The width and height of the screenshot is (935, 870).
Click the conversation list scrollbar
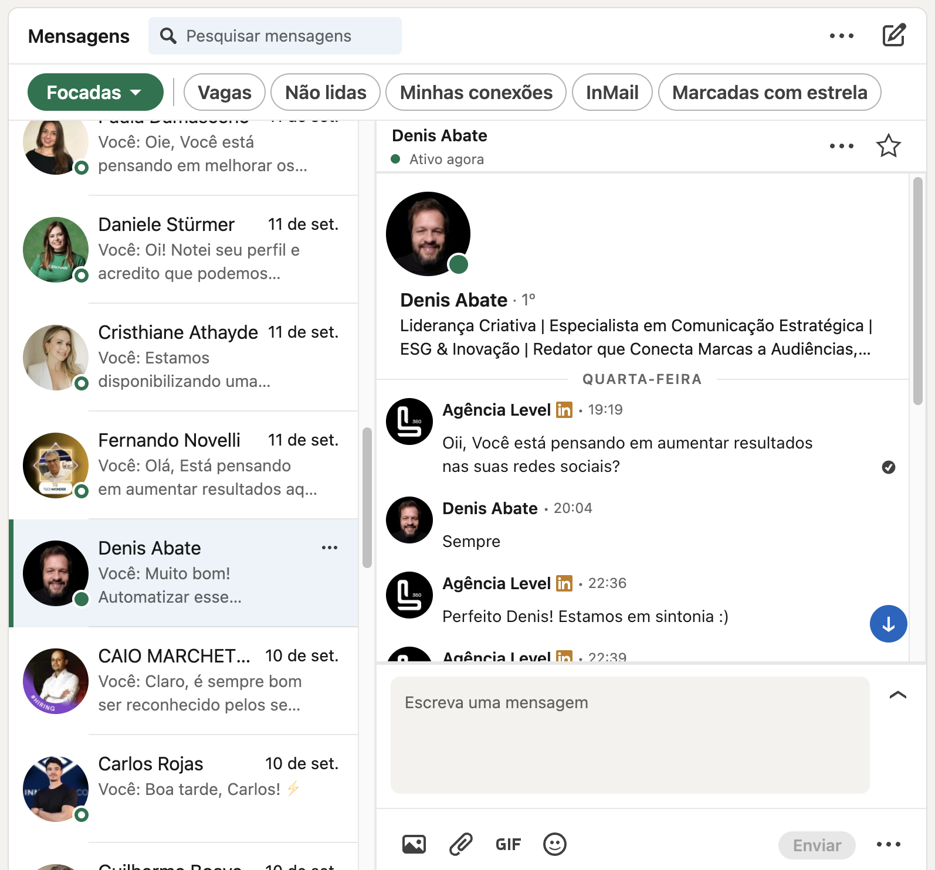point(367,498)
